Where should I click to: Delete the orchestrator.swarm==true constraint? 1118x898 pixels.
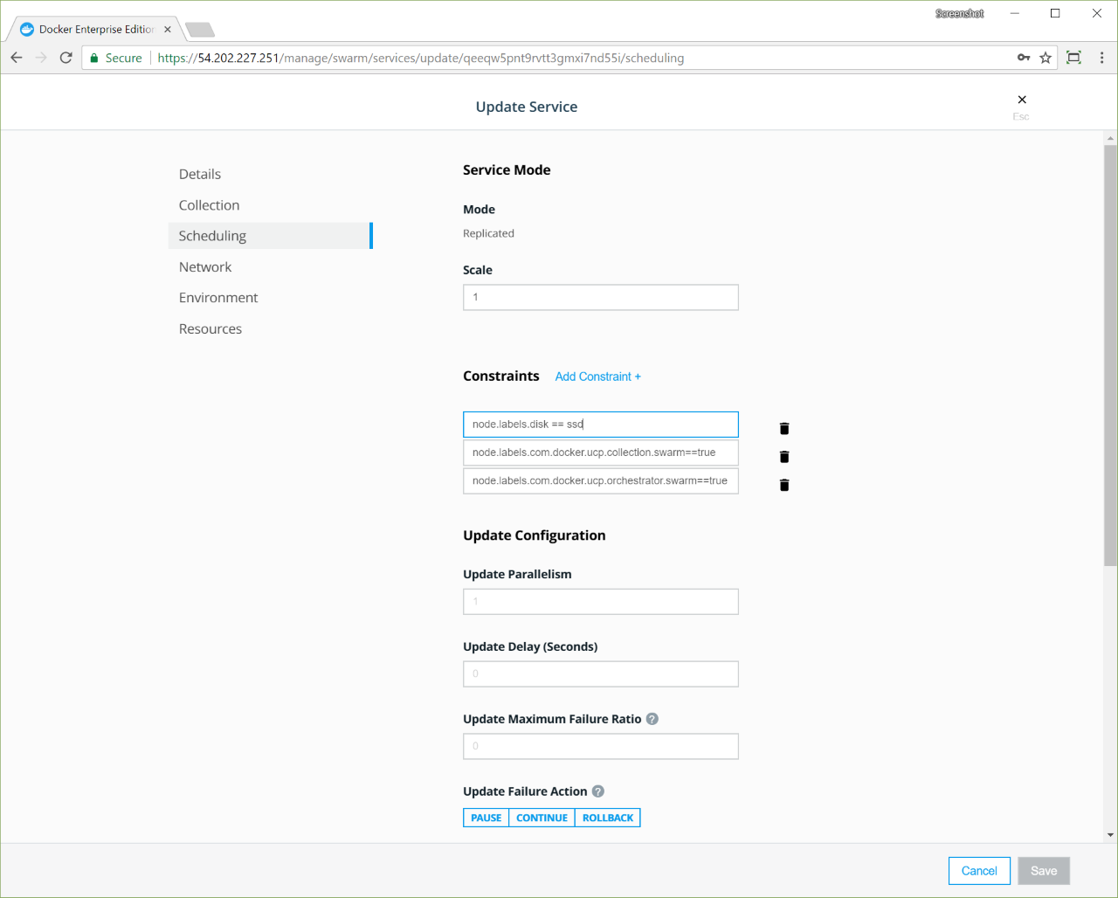pyautogui.click(x=783, y=485)
